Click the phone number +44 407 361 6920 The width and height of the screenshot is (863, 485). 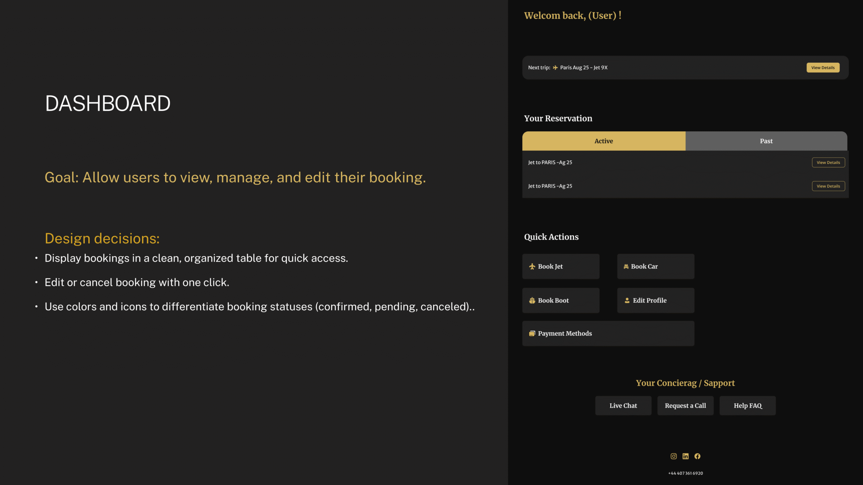tap(685, 473)
